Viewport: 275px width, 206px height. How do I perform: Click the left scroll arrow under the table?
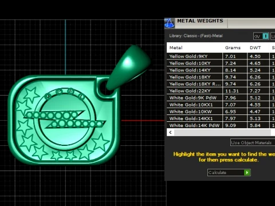point(170,132)
